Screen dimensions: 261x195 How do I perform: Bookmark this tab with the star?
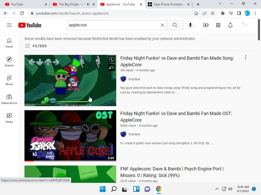(x=213, y=13)
